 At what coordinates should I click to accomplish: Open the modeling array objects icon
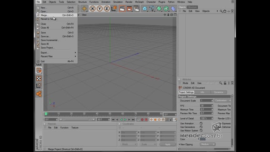tap(166, 8)
